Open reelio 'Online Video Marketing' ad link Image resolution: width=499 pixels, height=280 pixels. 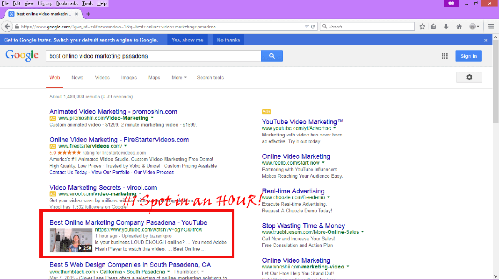click(296, 156)
